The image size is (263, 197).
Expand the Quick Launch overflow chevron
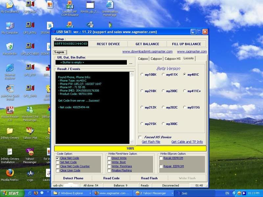48,192
